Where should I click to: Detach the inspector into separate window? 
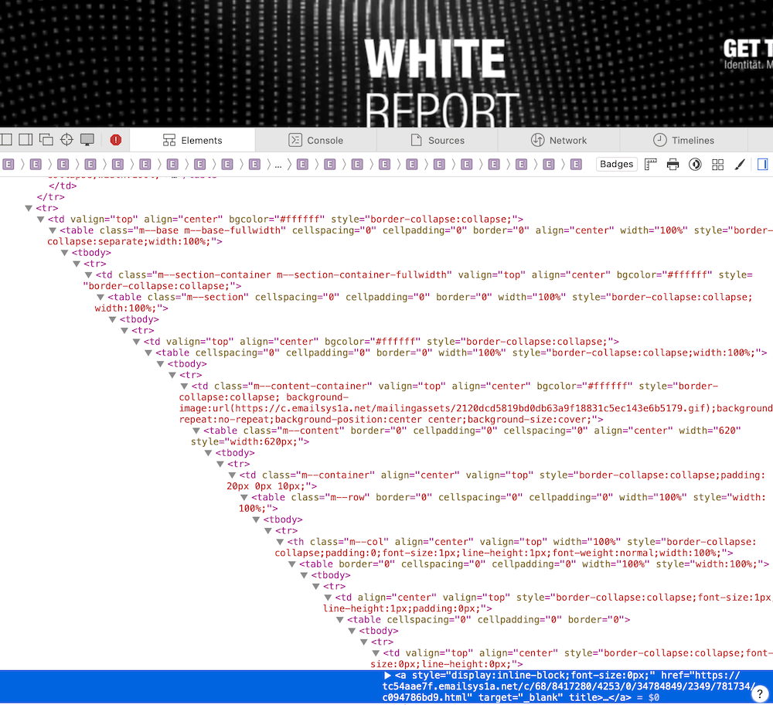click(46, 140)
